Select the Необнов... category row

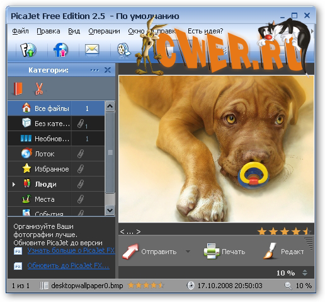pos(56,139)
